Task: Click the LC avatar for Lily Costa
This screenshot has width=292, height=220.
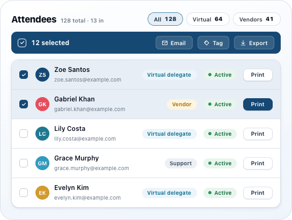Action: point(42,134)
